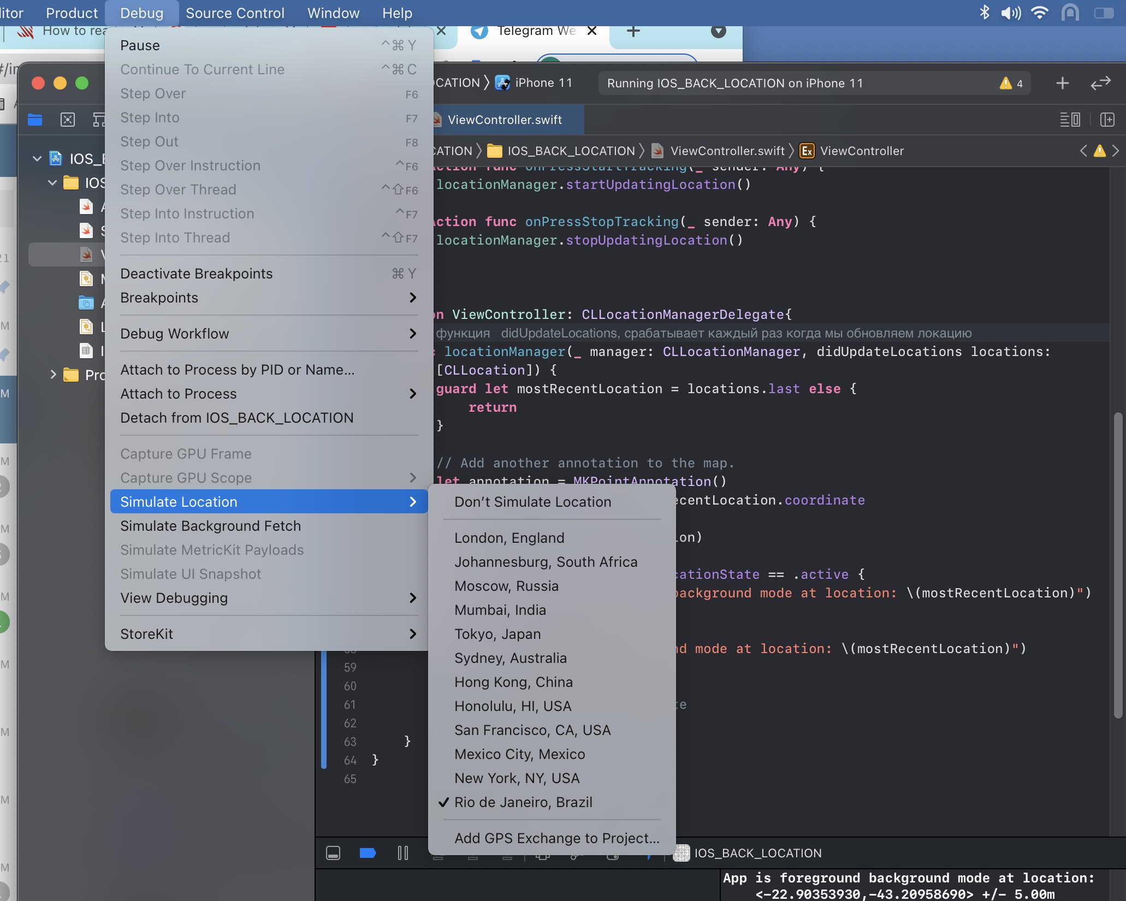Viewport: 1126px width, 901px height.
Task: Open the Simulate Location submenu item
Action: (x=269, y=502)
